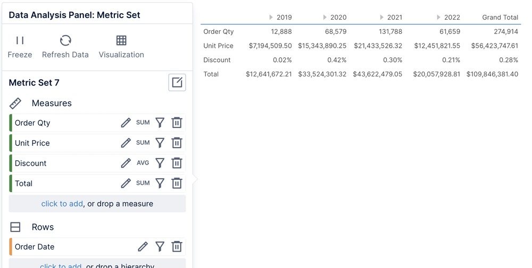
Task: Select the 0.42% Discount cell
Action: pyautogui.click(x=337, y=60)
